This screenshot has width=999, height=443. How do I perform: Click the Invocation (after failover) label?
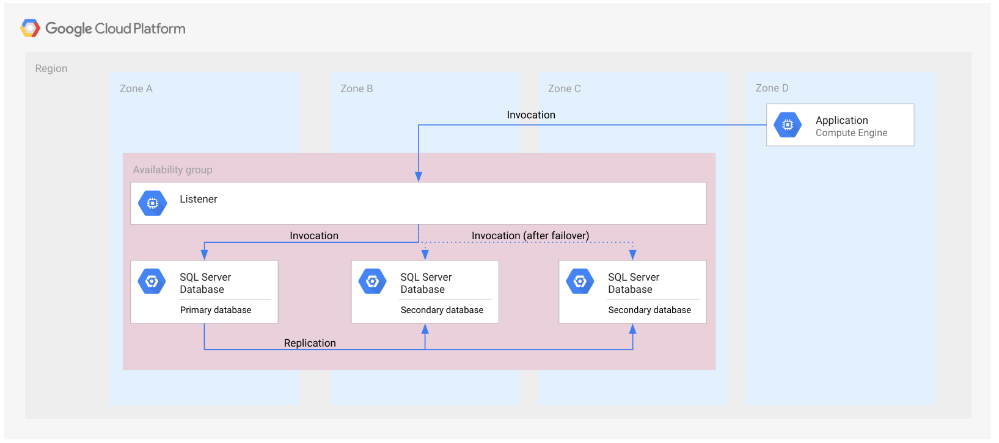click(530, 236)
